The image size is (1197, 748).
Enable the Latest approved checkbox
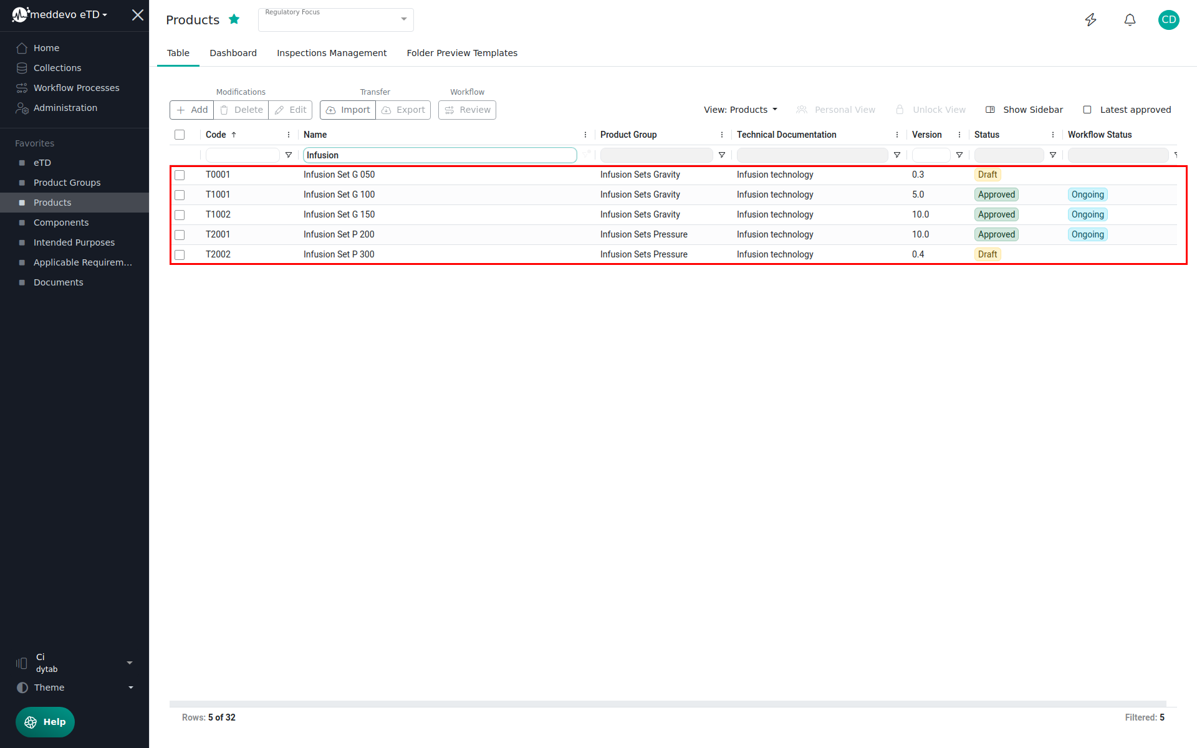click(1087, 110)
